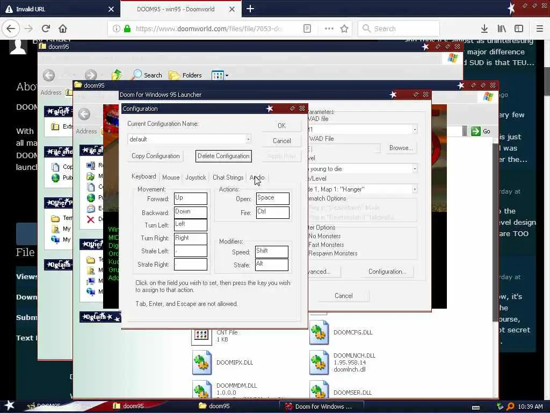Click Delete Configuration button
Viewport: 550px width, 413px height.
coord(223,155)
